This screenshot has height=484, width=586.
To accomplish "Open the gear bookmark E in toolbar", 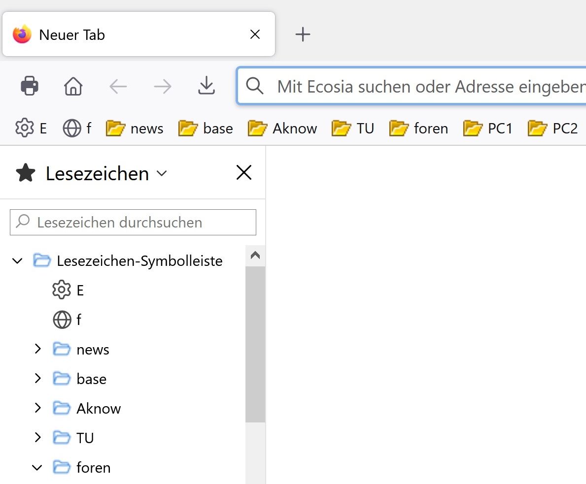I will point(31,128).
